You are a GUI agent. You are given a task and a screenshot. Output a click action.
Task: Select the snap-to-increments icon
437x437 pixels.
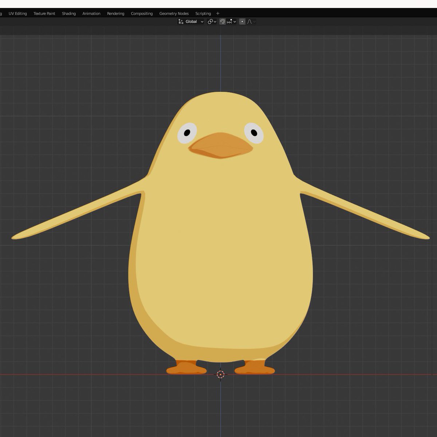[229, 21]
